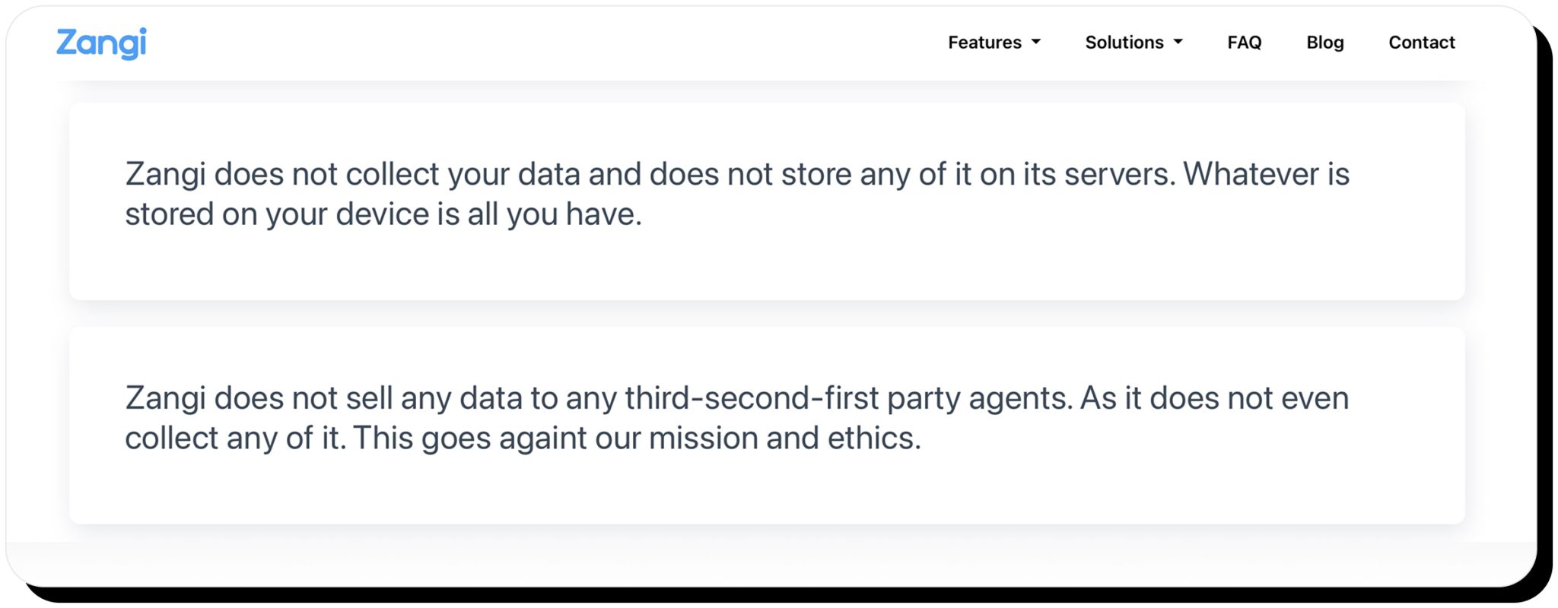1558x608 pixels.
Task: Select the card about data collection
Action: (770, 202)
